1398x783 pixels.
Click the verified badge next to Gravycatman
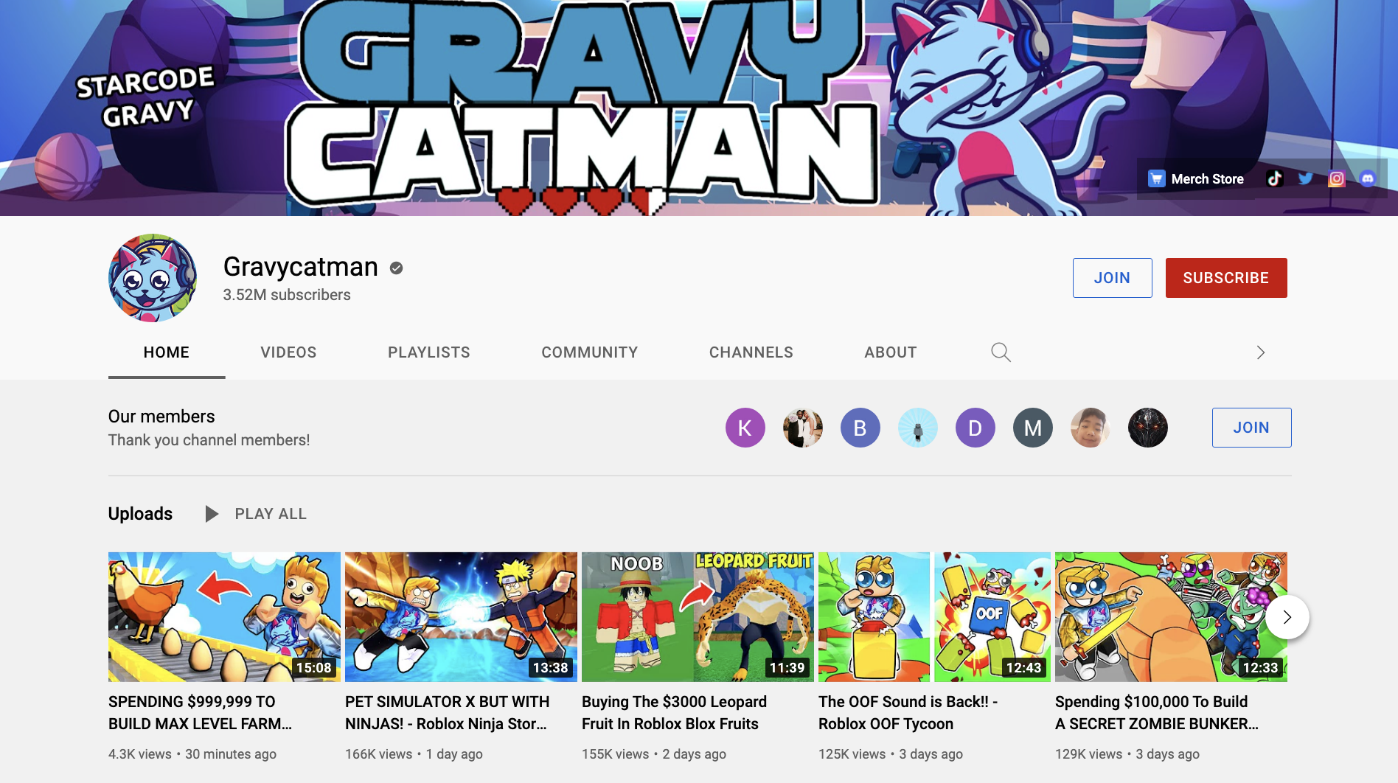pos(396,268)
